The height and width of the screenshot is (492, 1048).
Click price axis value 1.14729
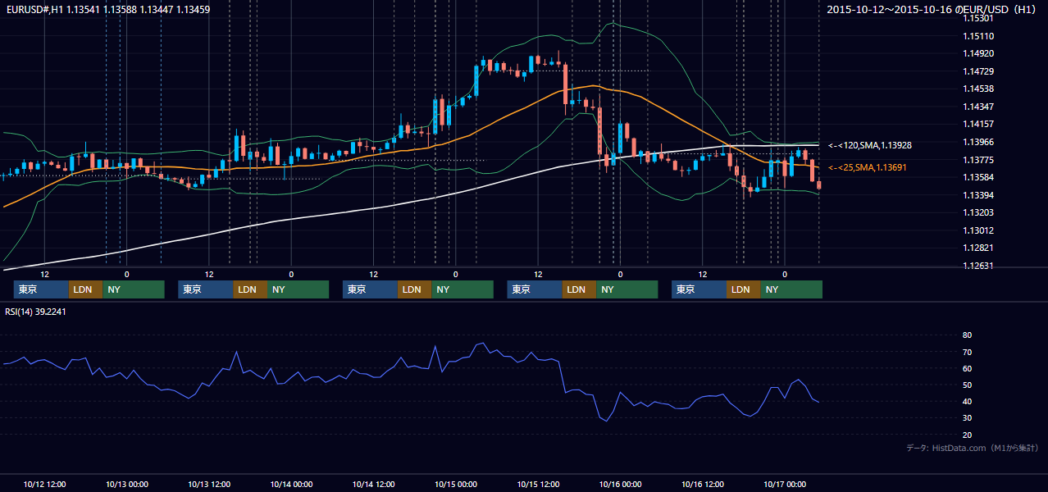[977, 71]
